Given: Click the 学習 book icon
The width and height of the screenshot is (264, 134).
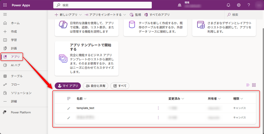Looking at the screenshot, I should tap(5, 40).
